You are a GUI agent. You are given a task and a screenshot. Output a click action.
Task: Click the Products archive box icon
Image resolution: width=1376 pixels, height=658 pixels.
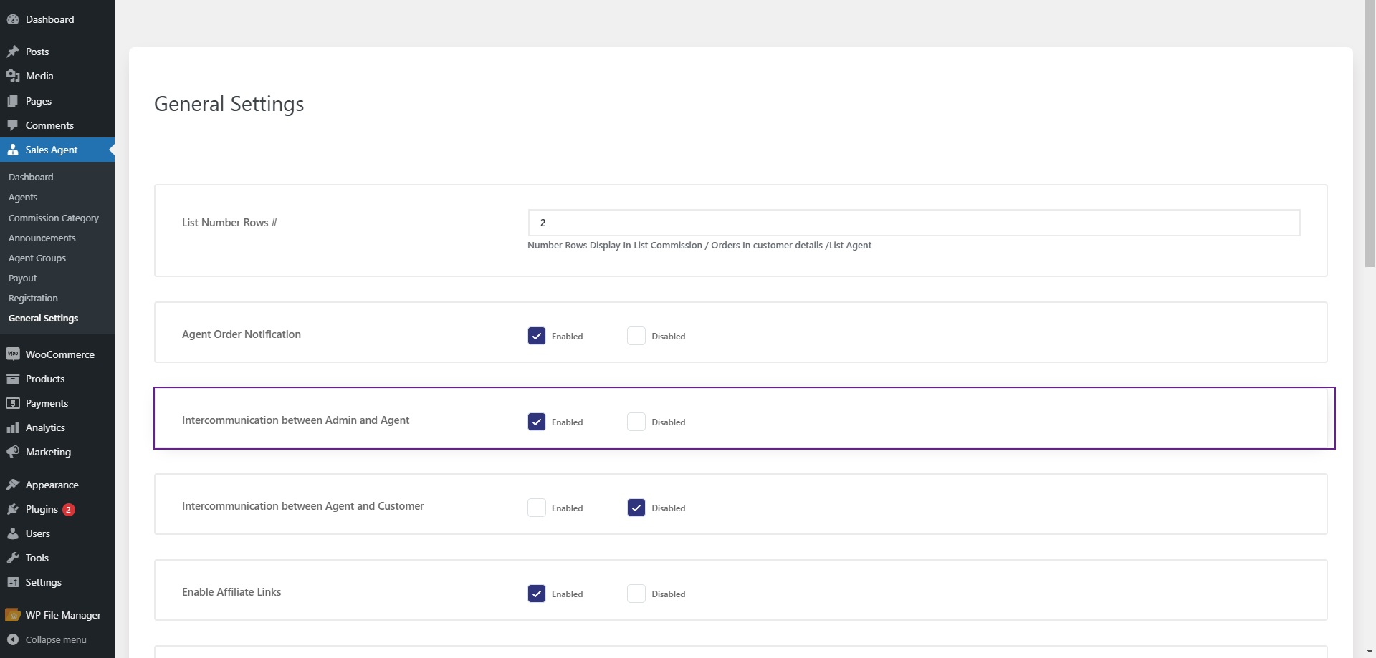pos(13,379)
